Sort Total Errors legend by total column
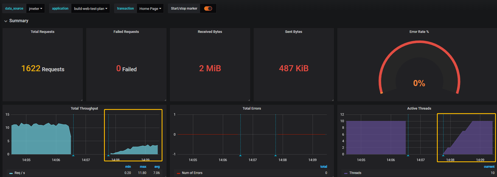 pos(324,167)
